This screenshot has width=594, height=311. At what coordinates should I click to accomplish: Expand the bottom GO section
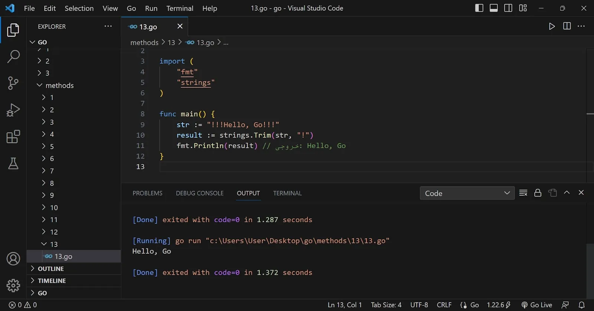(x=74, y=293)
